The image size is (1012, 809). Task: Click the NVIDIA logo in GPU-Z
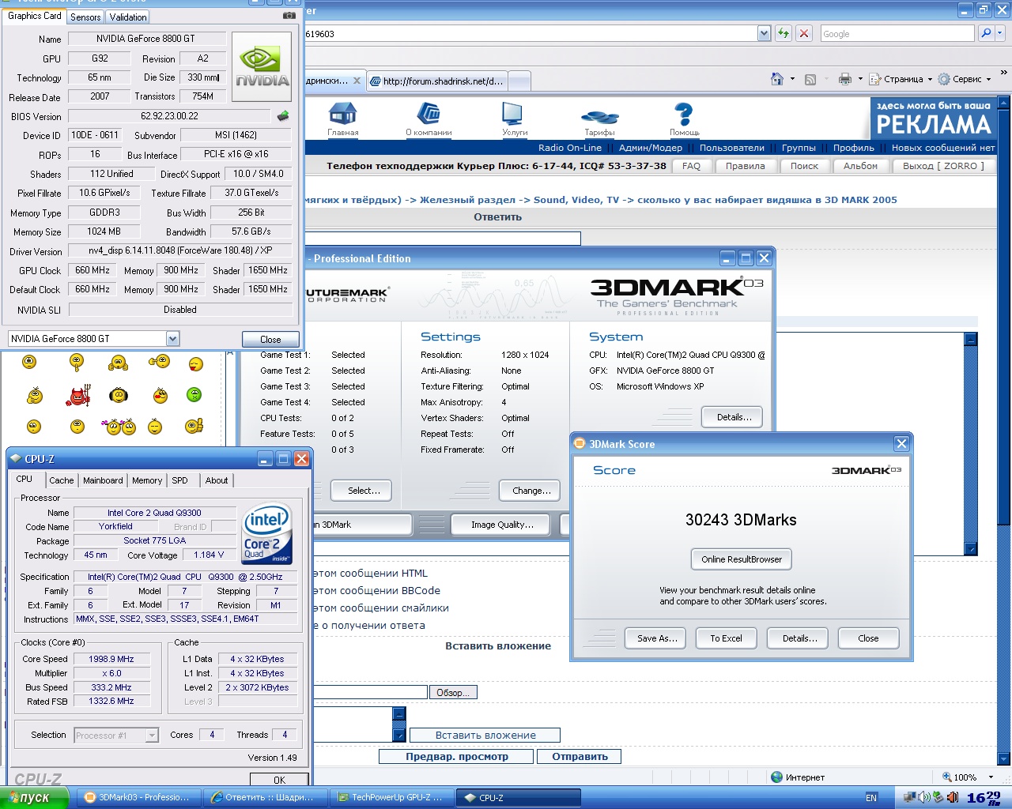[x=262, y=66]
